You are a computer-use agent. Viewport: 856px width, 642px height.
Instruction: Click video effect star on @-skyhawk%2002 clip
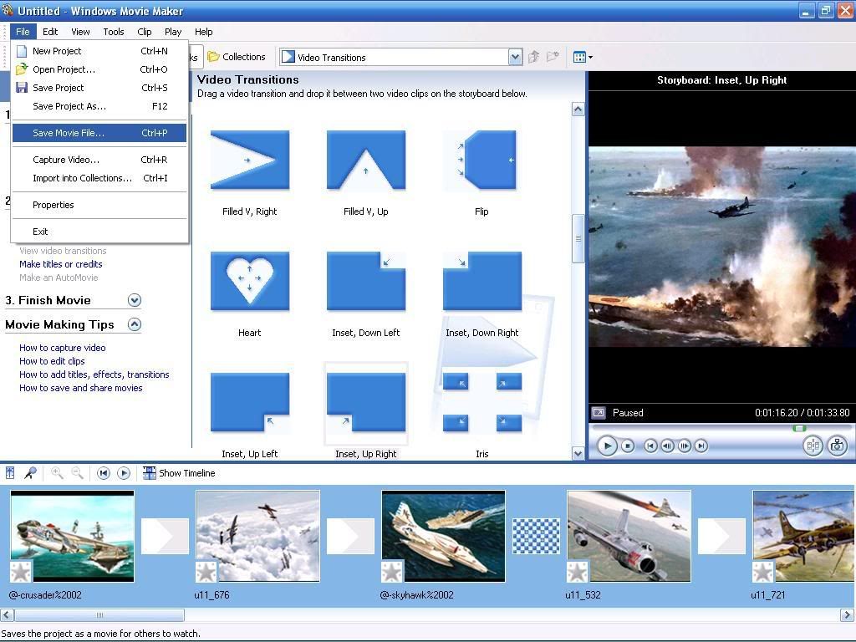[391, 572]
